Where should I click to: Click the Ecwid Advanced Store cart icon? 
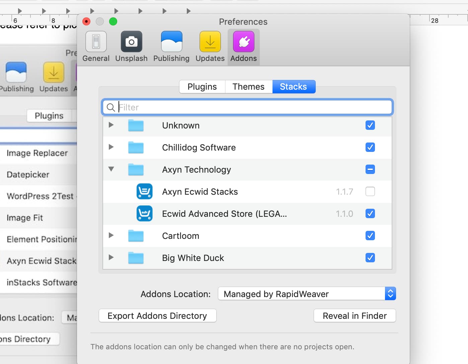click(x=145, y=214)
